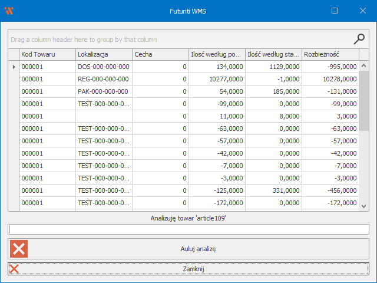Sort by Rozbieżność column header
Viewport: 377px width, 283px height.
click(x=330, y=54)
